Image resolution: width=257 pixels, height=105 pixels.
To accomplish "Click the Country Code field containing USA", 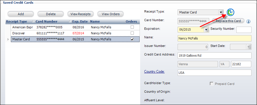I will coord(214,73).
